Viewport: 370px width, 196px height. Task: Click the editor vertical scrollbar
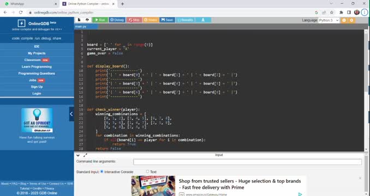tap(366, 90)
